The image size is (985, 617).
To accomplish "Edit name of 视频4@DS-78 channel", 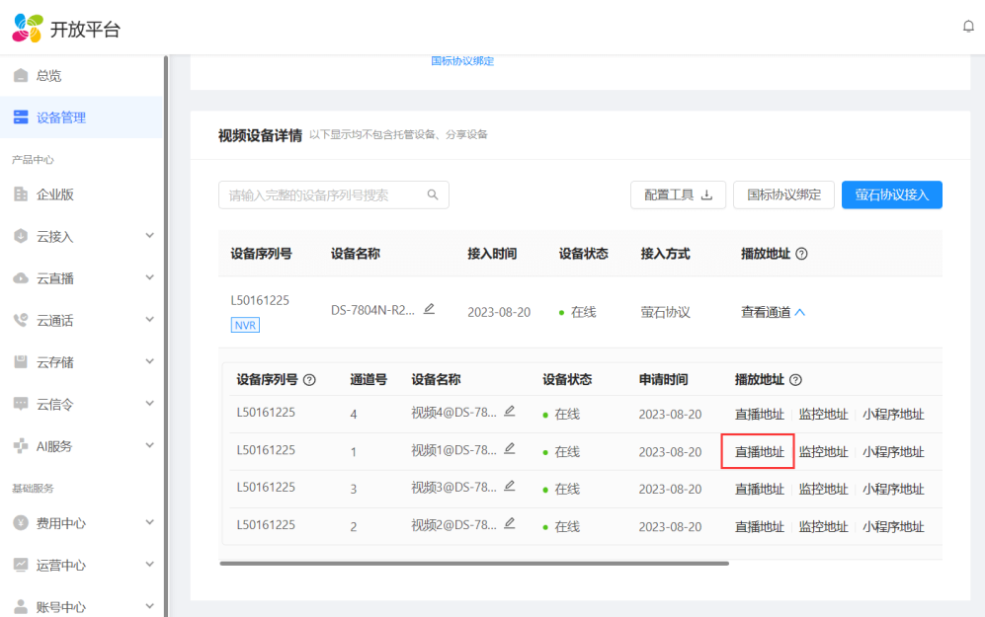I will (x=510, y=411).
